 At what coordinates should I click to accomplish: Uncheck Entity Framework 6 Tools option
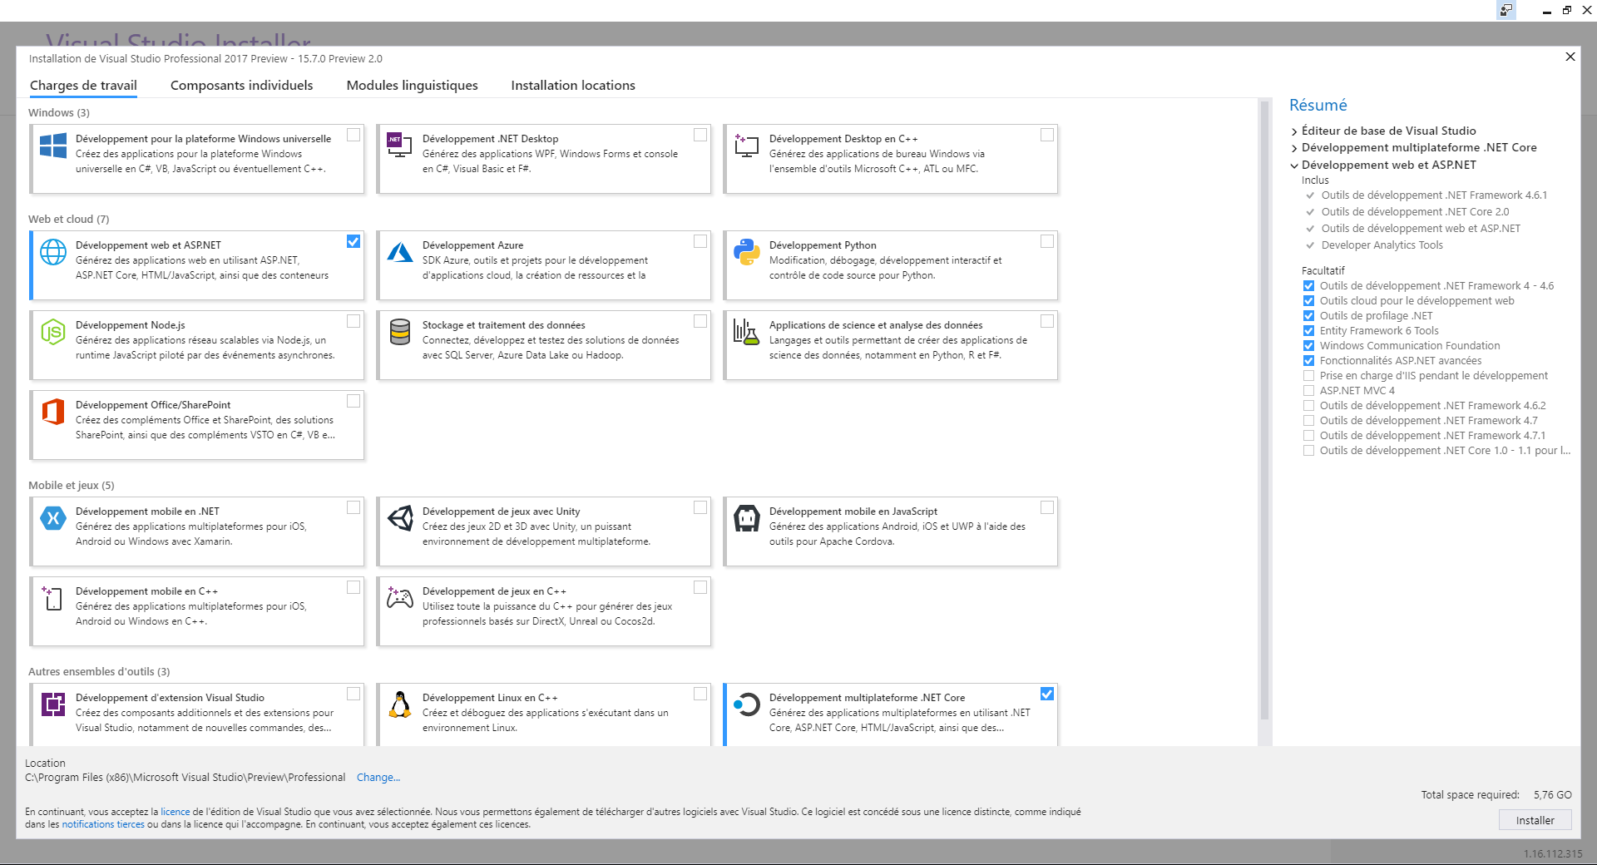pos(1308,331)
